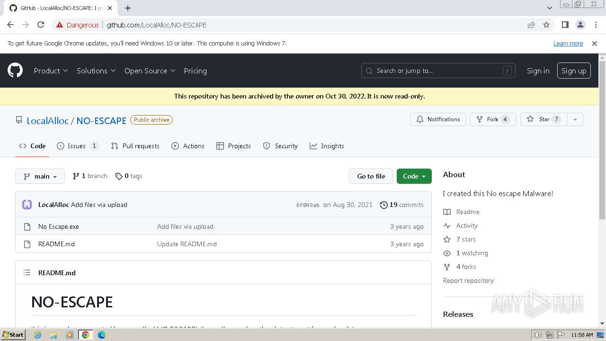
Task: Click the Dangerous site warning icon
Action: pyautogui.click(x=60, y=25)
